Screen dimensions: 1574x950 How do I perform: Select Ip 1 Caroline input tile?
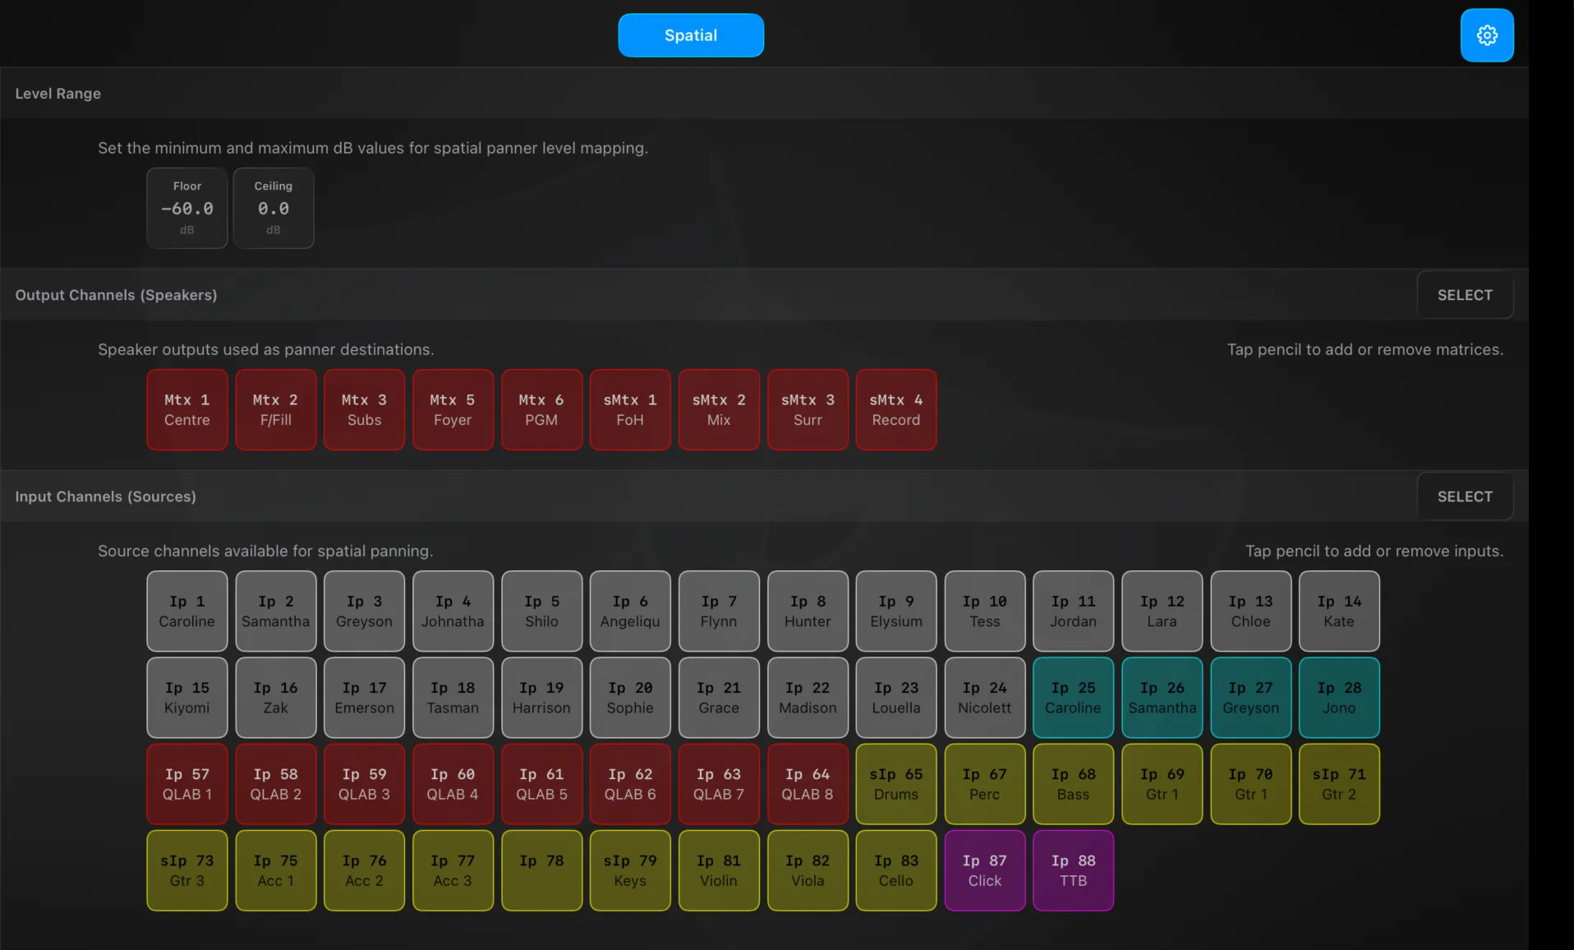point(187,611)
